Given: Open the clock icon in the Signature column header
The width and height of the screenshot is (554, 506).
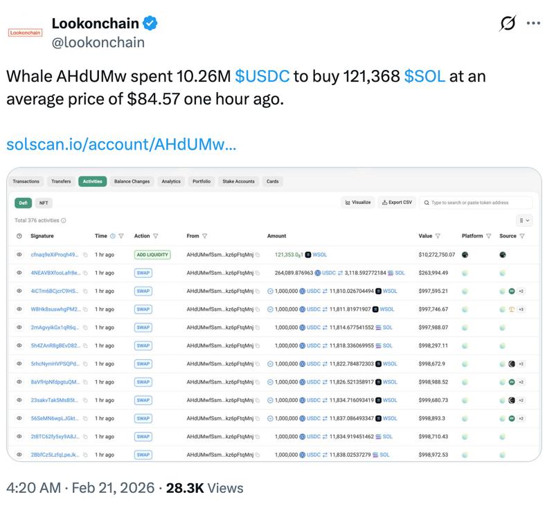Looking at the screenshot, I should click(19, 235).
